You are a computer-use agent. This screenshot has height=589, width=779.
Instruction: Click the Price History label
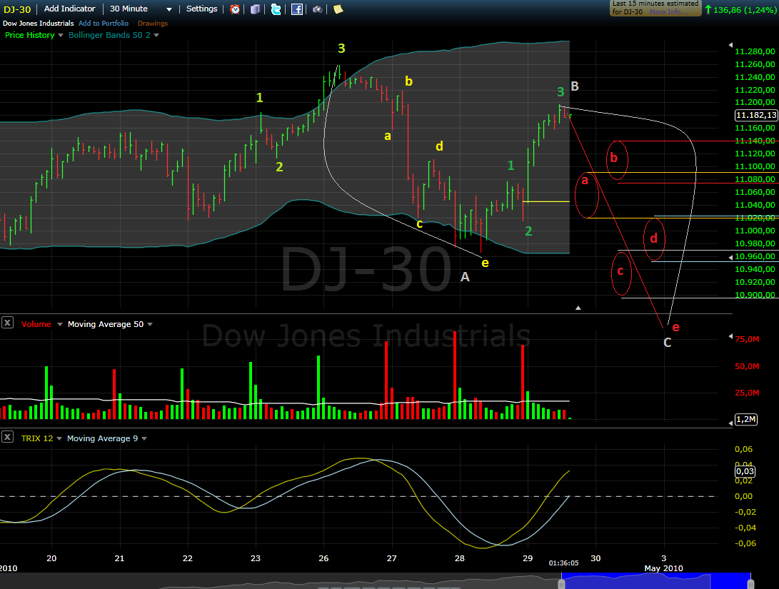(x=29, y=35)
